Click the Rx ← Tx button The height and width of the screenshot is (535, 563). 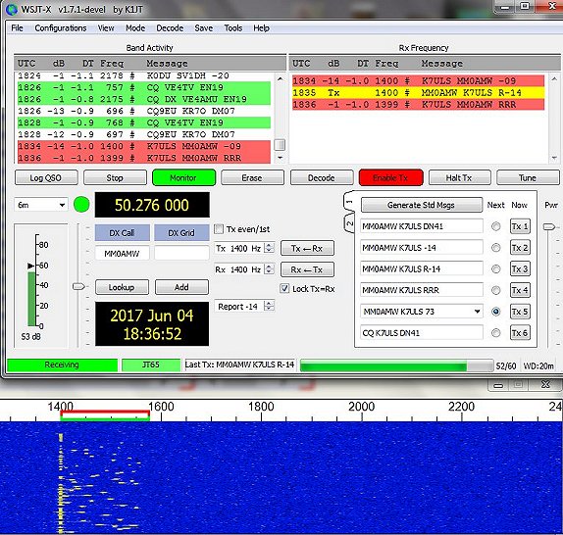pos(307,269)
